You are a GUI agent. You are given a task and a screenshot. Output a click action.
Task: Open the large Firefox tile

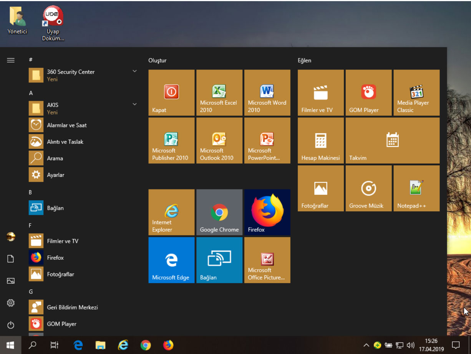click(267, 212)
